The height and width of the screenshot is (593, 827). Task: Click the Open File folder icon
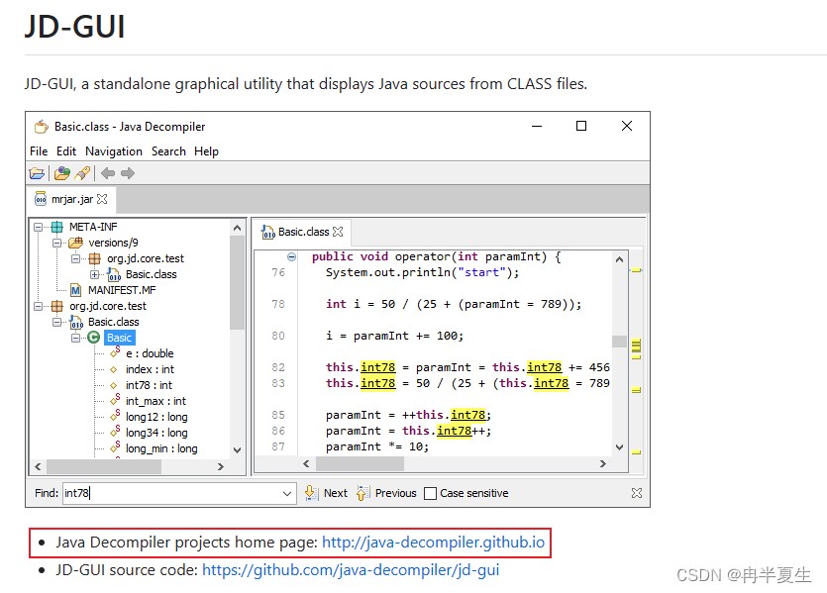coord(37,173)
